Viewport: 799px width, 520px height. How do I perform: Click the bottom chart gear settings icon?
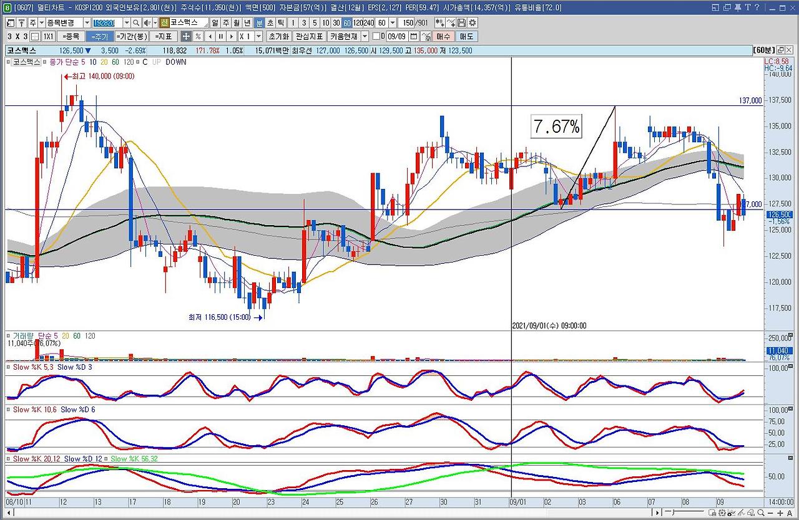point(722,513)
